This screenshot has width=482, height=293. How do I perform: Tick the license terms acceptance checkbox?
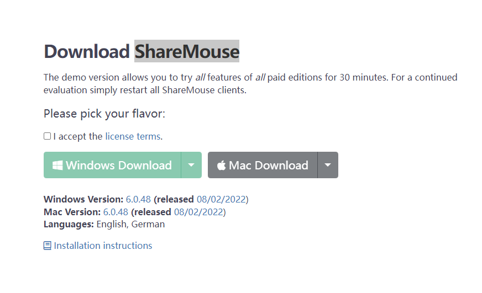47,136
